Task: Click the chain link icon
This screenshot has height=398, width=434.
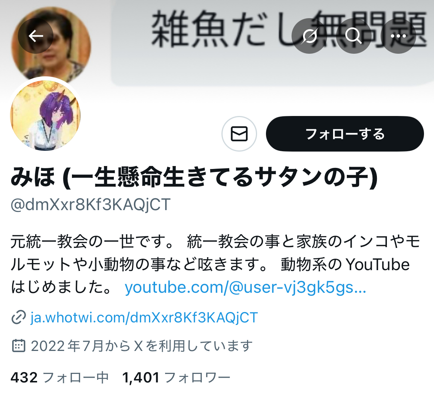Action: coord(19,317)
